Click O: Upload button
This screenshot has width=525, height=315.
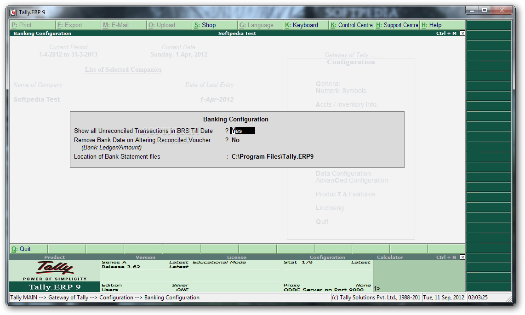point(170,25)
